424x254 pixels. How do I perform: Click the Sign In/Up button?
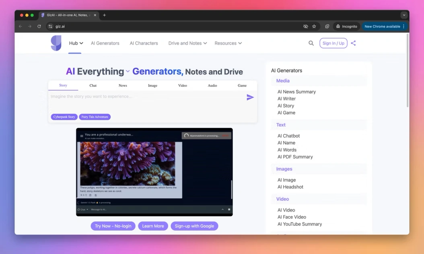coord(333,43)
